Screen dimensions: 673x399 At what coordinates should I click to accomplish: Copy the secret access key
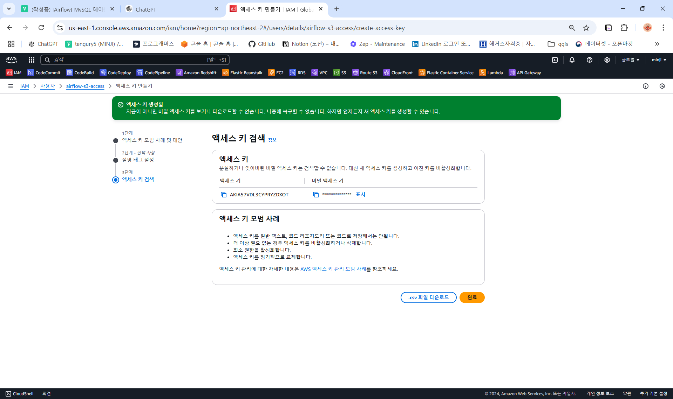(x=315, y=195)
